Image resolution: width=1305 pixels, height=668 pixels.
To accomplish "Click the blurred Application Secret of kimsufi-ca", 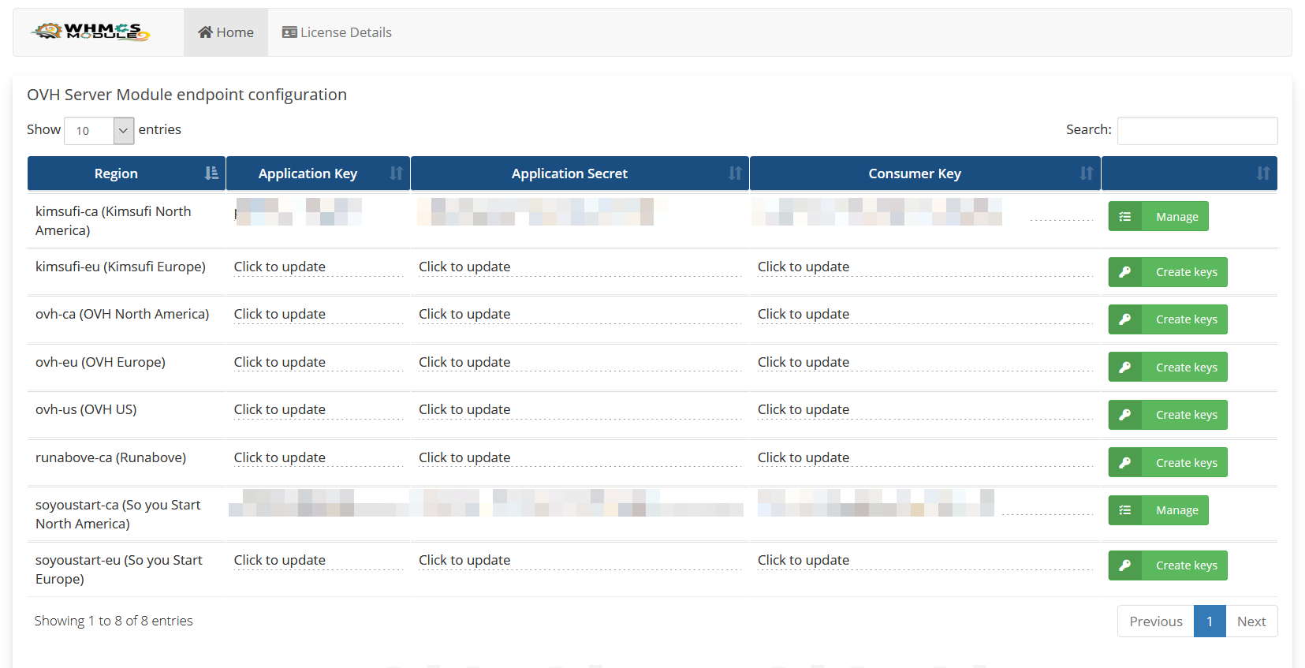I will point(536,211).
